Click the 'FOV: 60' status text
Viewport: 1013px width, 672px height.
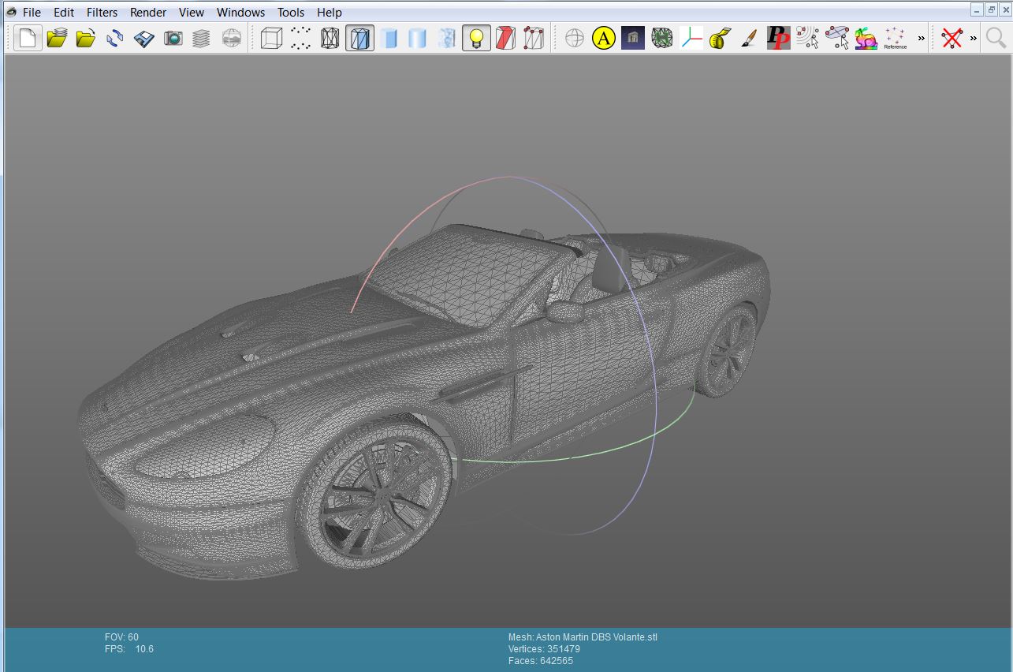click(121, 637)
